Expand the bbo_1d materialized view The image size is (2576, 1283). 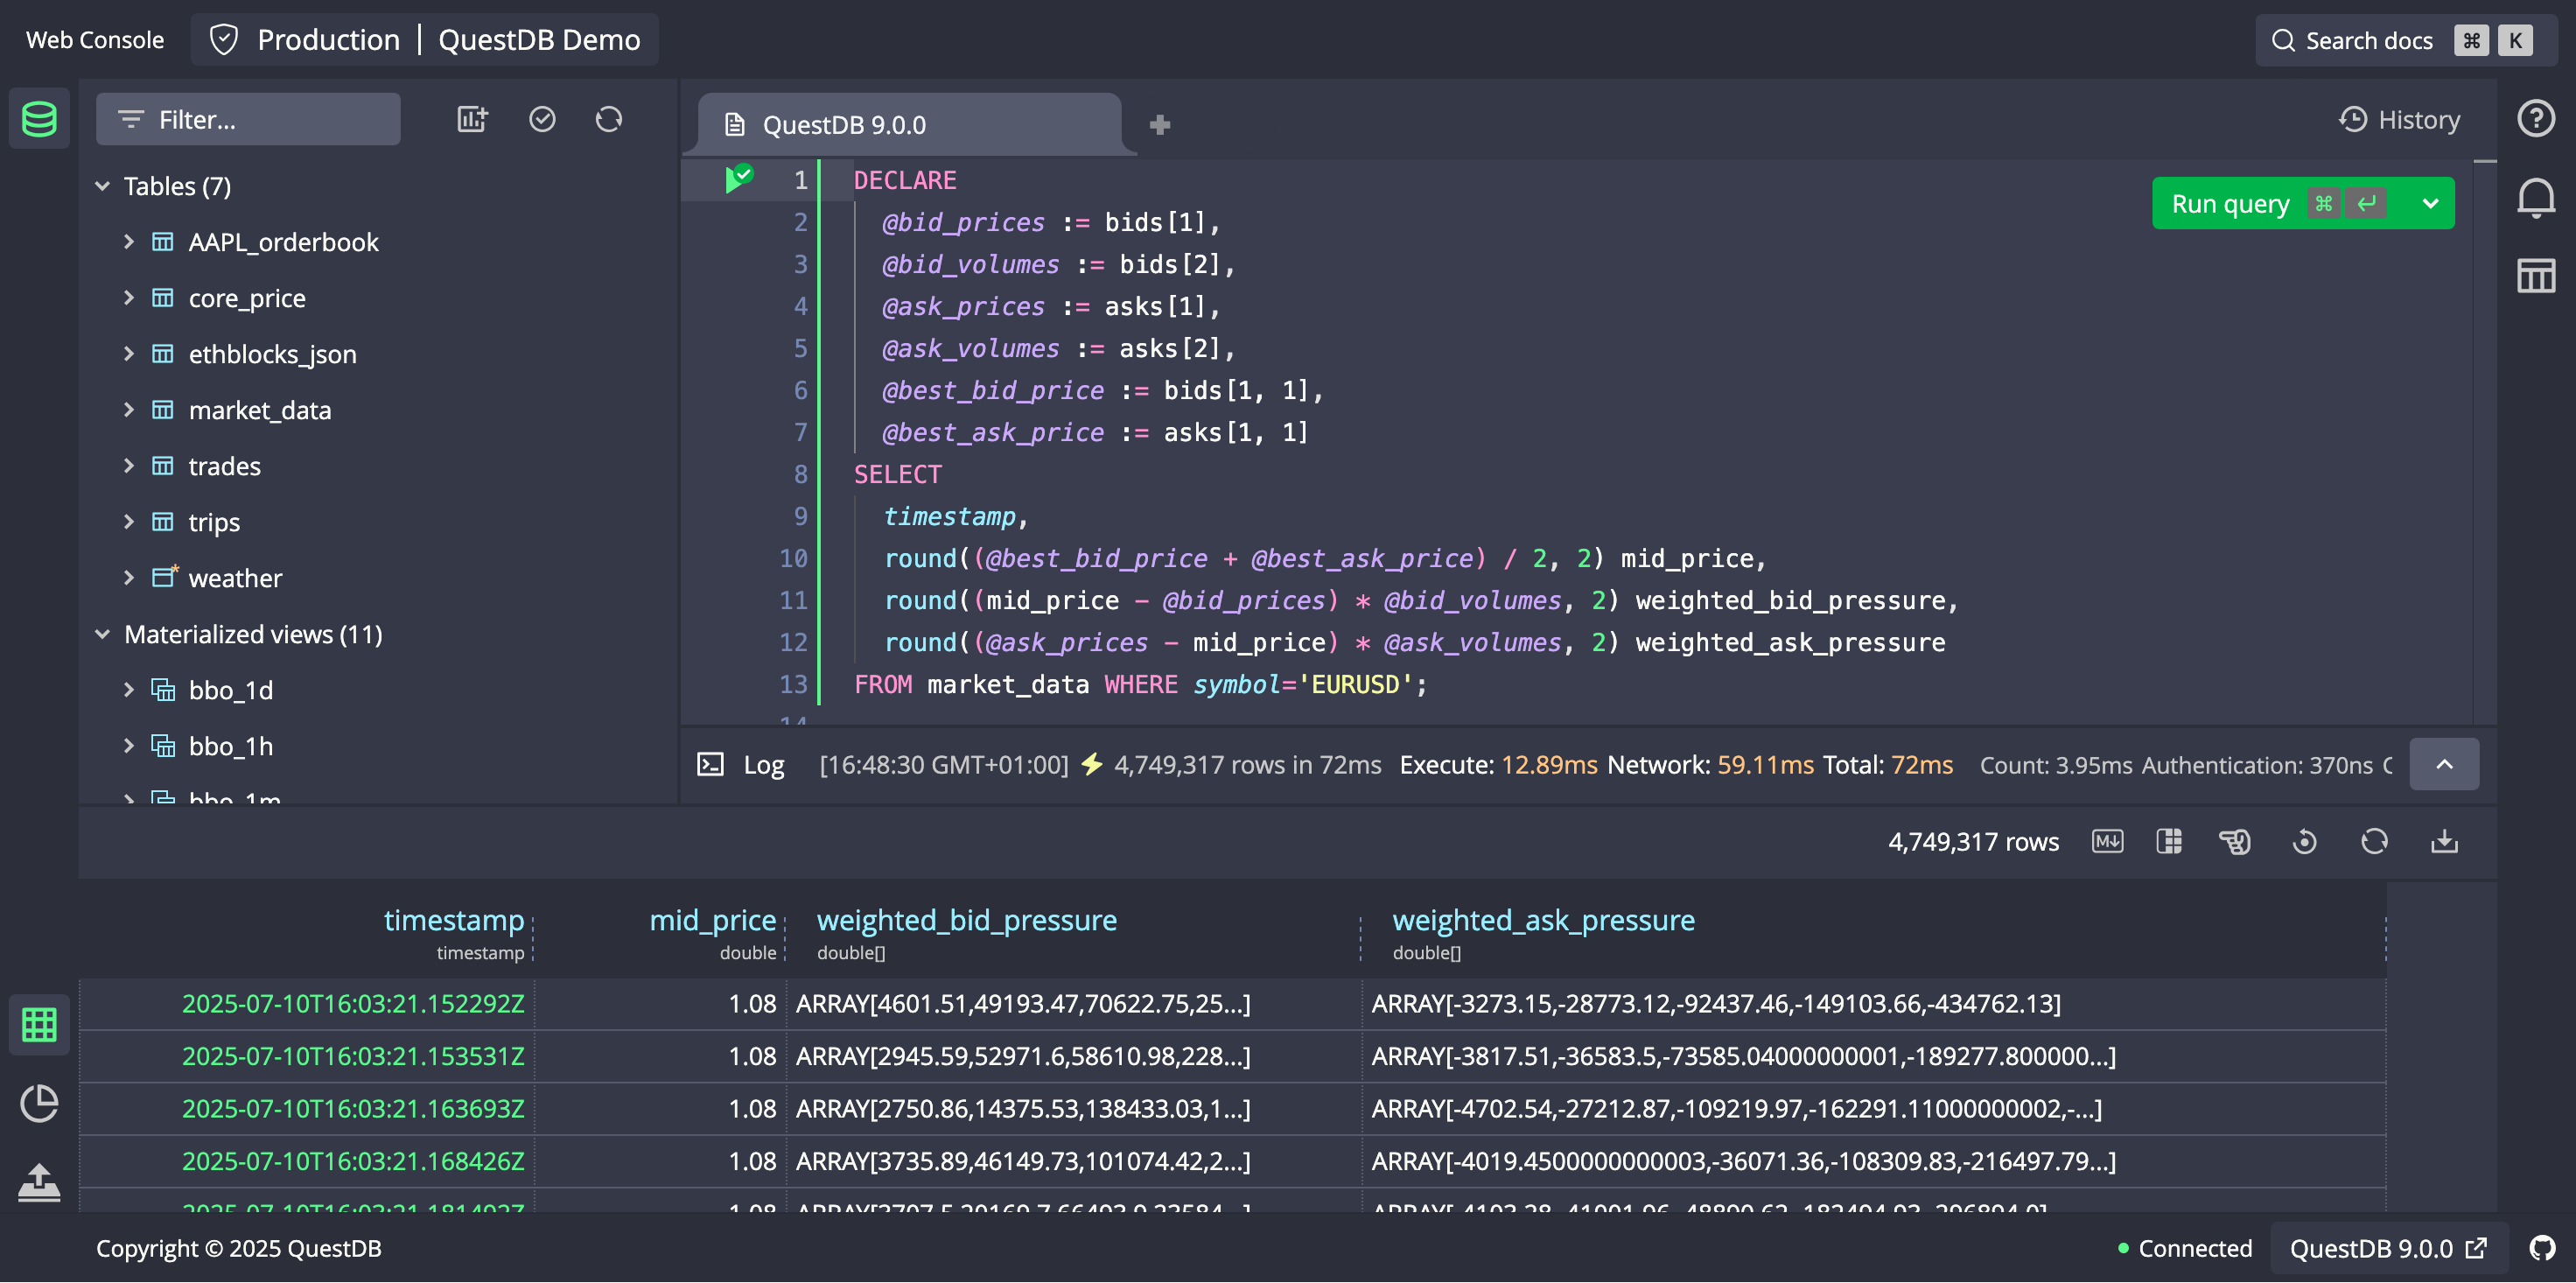(128, 690)
